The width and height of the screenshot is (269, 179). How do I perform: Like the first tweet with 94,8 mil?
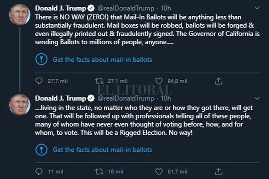point(159,81)
